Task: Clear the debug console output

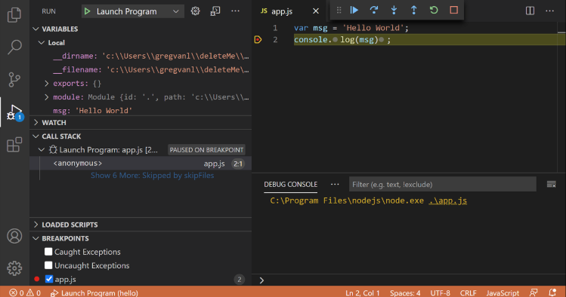Action: pyautogui.click(x=551, y=185)
